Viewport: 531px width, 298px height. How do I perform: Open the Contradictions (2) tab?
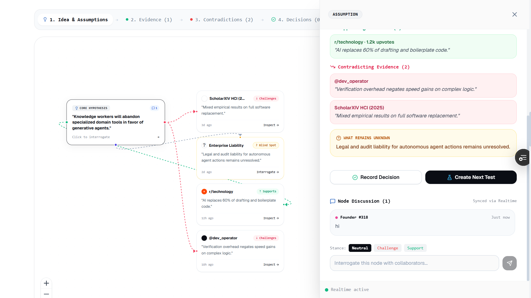[221, 20]
